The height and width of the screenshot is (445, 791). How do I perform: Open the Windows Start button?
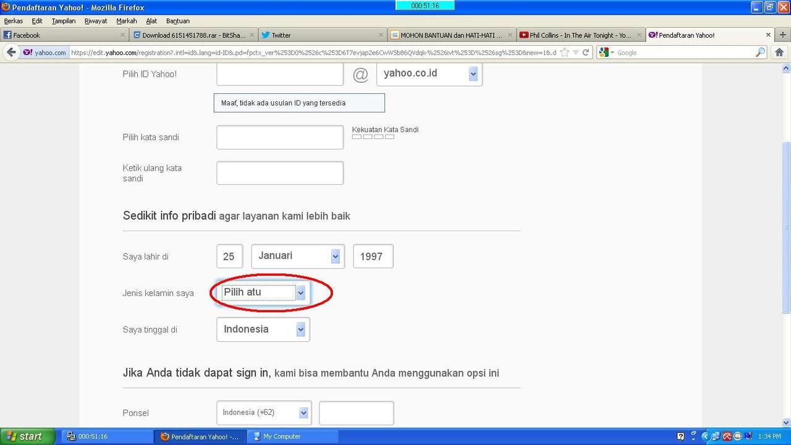28,436
